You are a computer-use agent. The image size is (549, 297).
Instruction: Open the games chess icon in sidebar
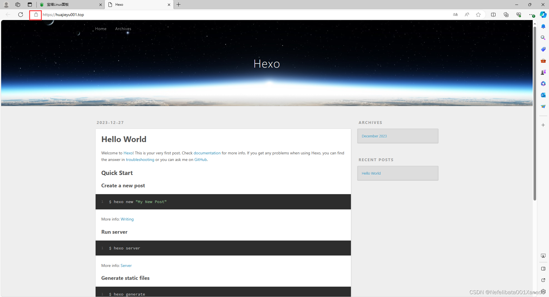click(543, 72)
